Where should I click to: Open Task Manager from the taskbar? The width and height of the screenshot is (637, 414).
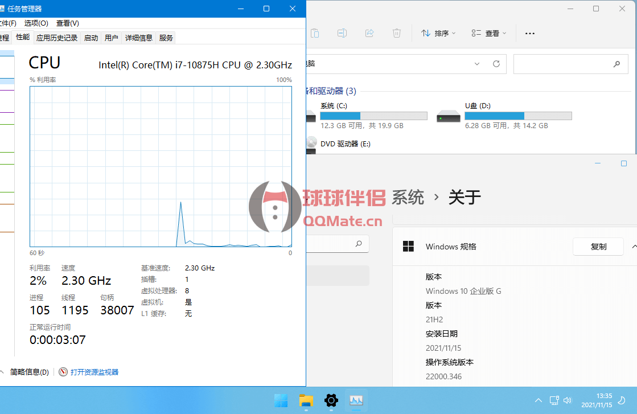click(x=356, y=400)
